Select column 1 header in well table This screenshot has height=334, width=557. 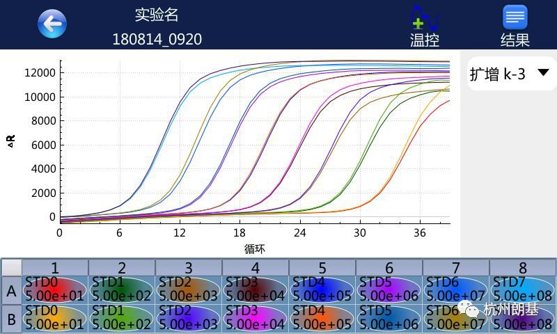pyautogui.click(x=55, y=268)
